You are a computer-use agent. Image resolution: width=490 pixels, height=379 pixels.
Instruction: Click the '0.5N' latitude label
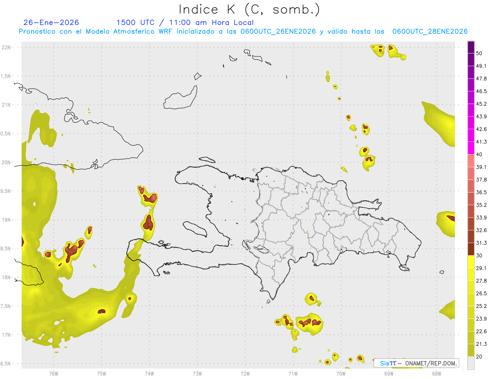pos(6,134)
